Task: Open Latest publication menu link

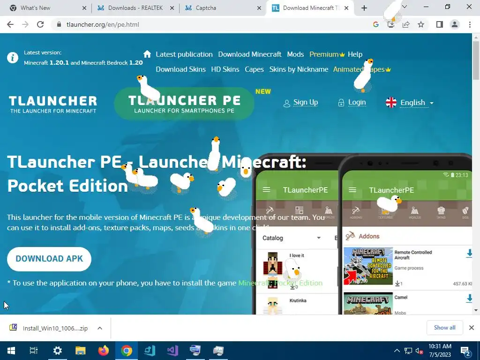Action: point(184,54)
